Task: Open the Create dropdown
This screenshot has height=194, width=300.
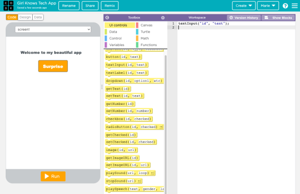Action: coord(244,6)
